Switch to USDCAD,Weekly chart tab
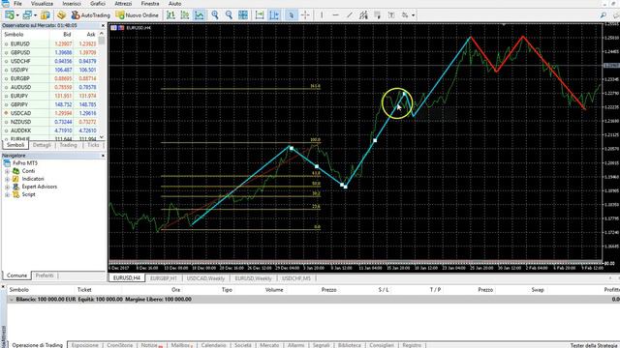 coord(205,278)
